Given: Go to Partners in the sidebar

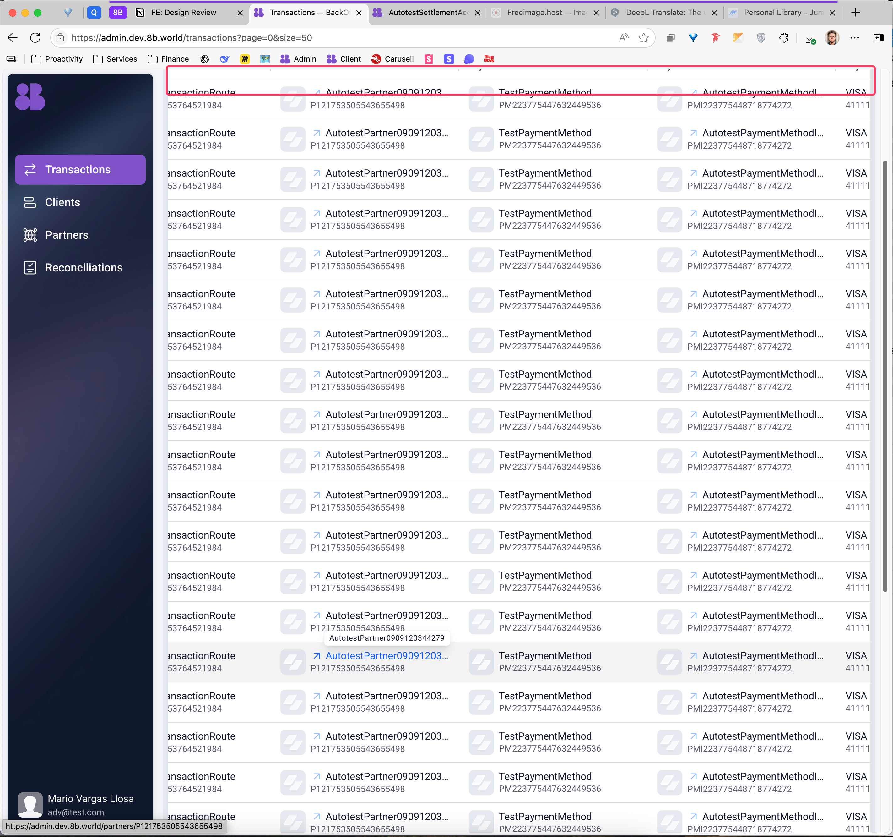Looking at the screenshot, I should click(80, 235).
